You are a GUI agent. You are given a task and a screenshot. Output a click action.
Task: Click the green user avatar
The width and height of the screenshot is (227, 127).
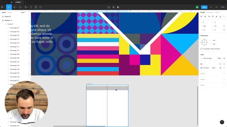[x=197, y=7]
